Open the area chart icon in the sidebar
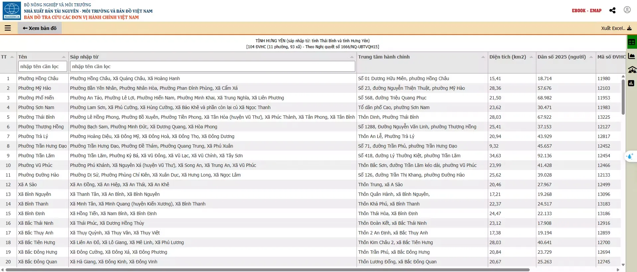 point(632,56)
